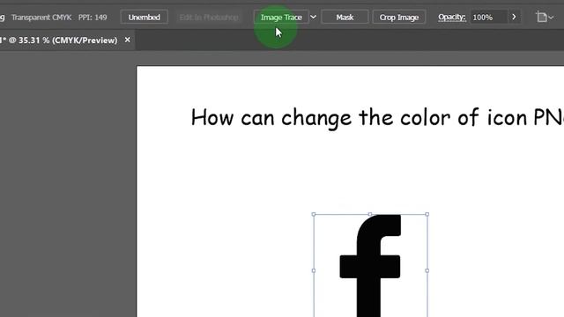Click the PPI: 149 readout
This screenshot has width=564, height=317.
93,18
